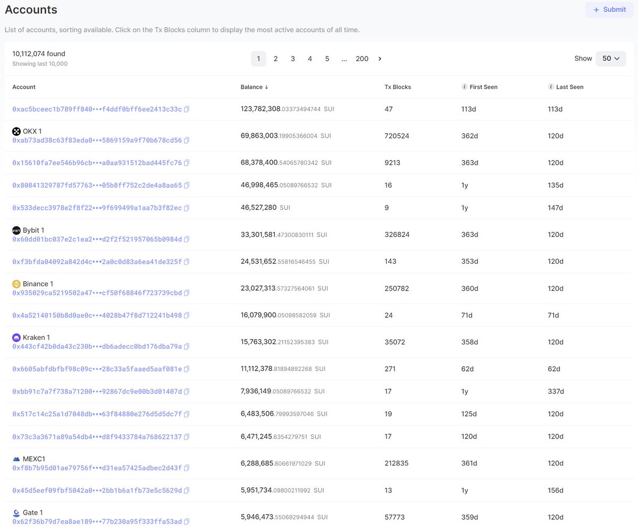Copy address of the top-balance account 0xac5bceec

tap(187, 109)
